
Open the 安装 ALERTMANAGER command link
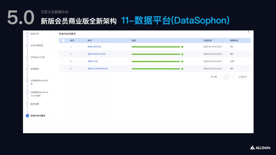pos(98,69)
